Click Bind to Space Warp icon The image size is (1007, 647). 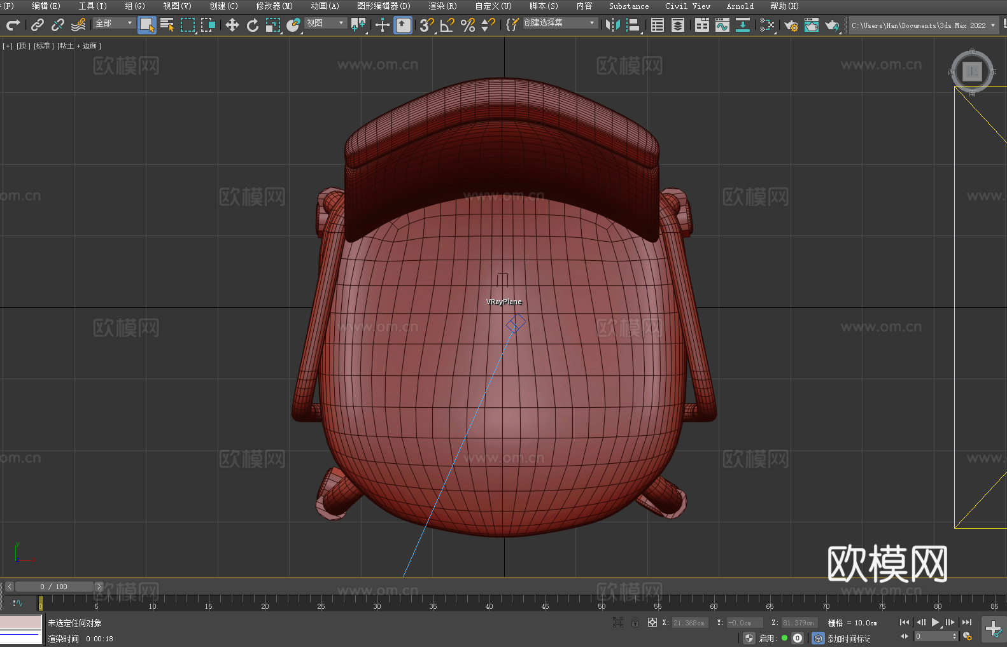(x=78, y=25)
